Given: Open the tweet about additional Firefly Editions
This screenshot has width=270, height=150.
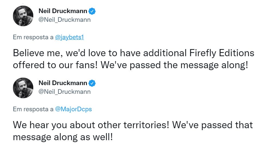Looking at the screenshot, I should (x=133, y=59).
